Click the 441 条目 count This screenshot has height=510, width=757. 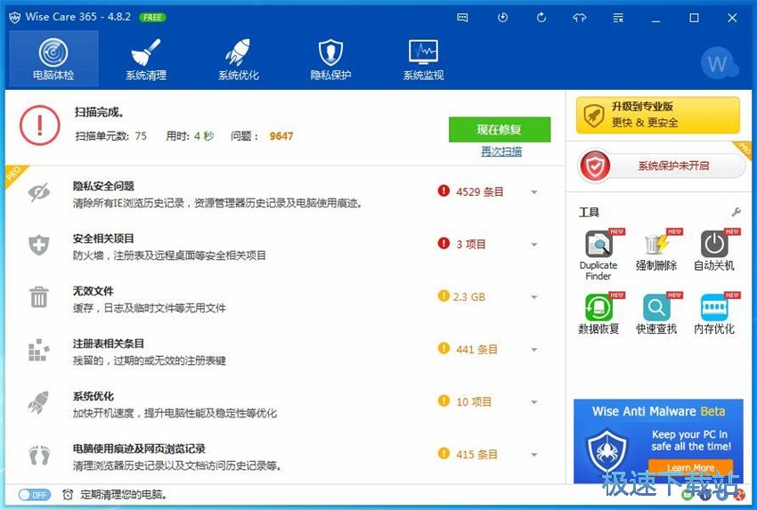click(476, 350)
